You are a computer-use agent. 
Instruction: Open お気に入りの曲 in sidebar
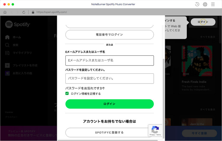coord(19,73)
